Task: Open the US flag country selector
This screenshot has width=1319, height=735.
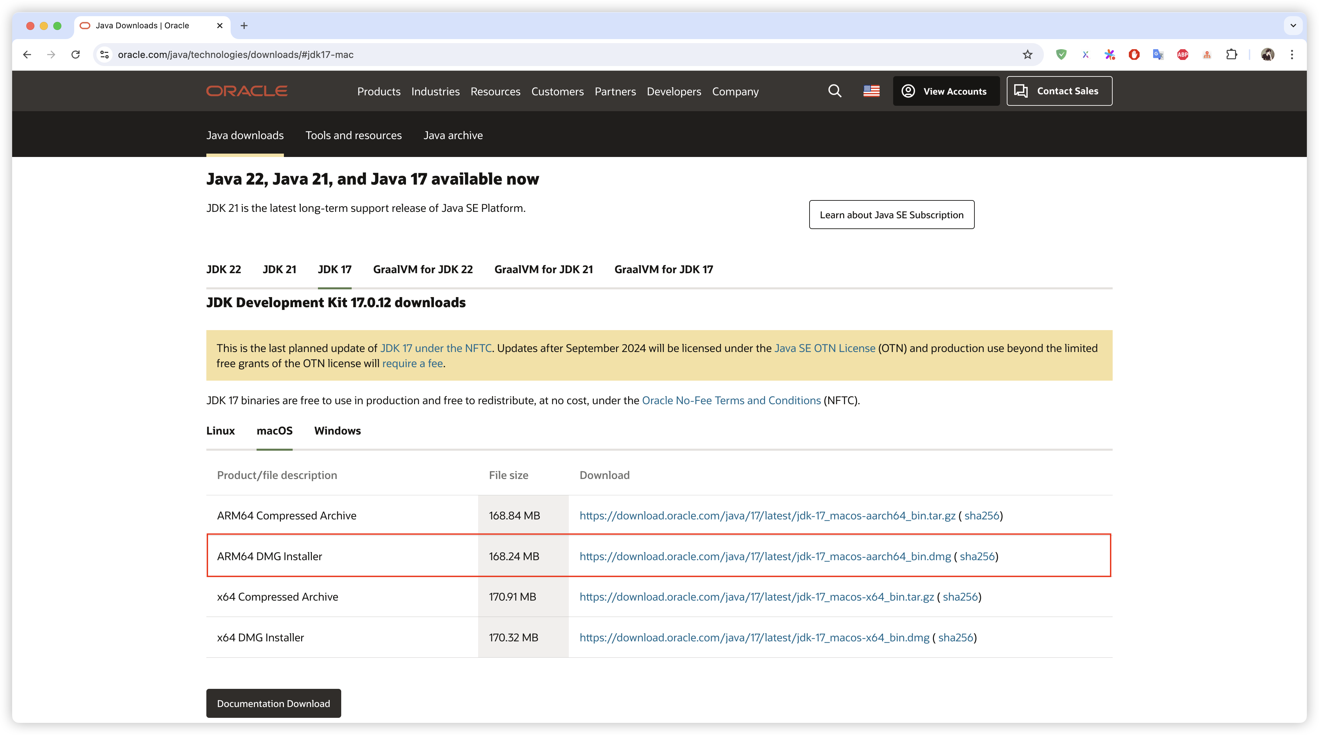Action: (x=871, y=91)
